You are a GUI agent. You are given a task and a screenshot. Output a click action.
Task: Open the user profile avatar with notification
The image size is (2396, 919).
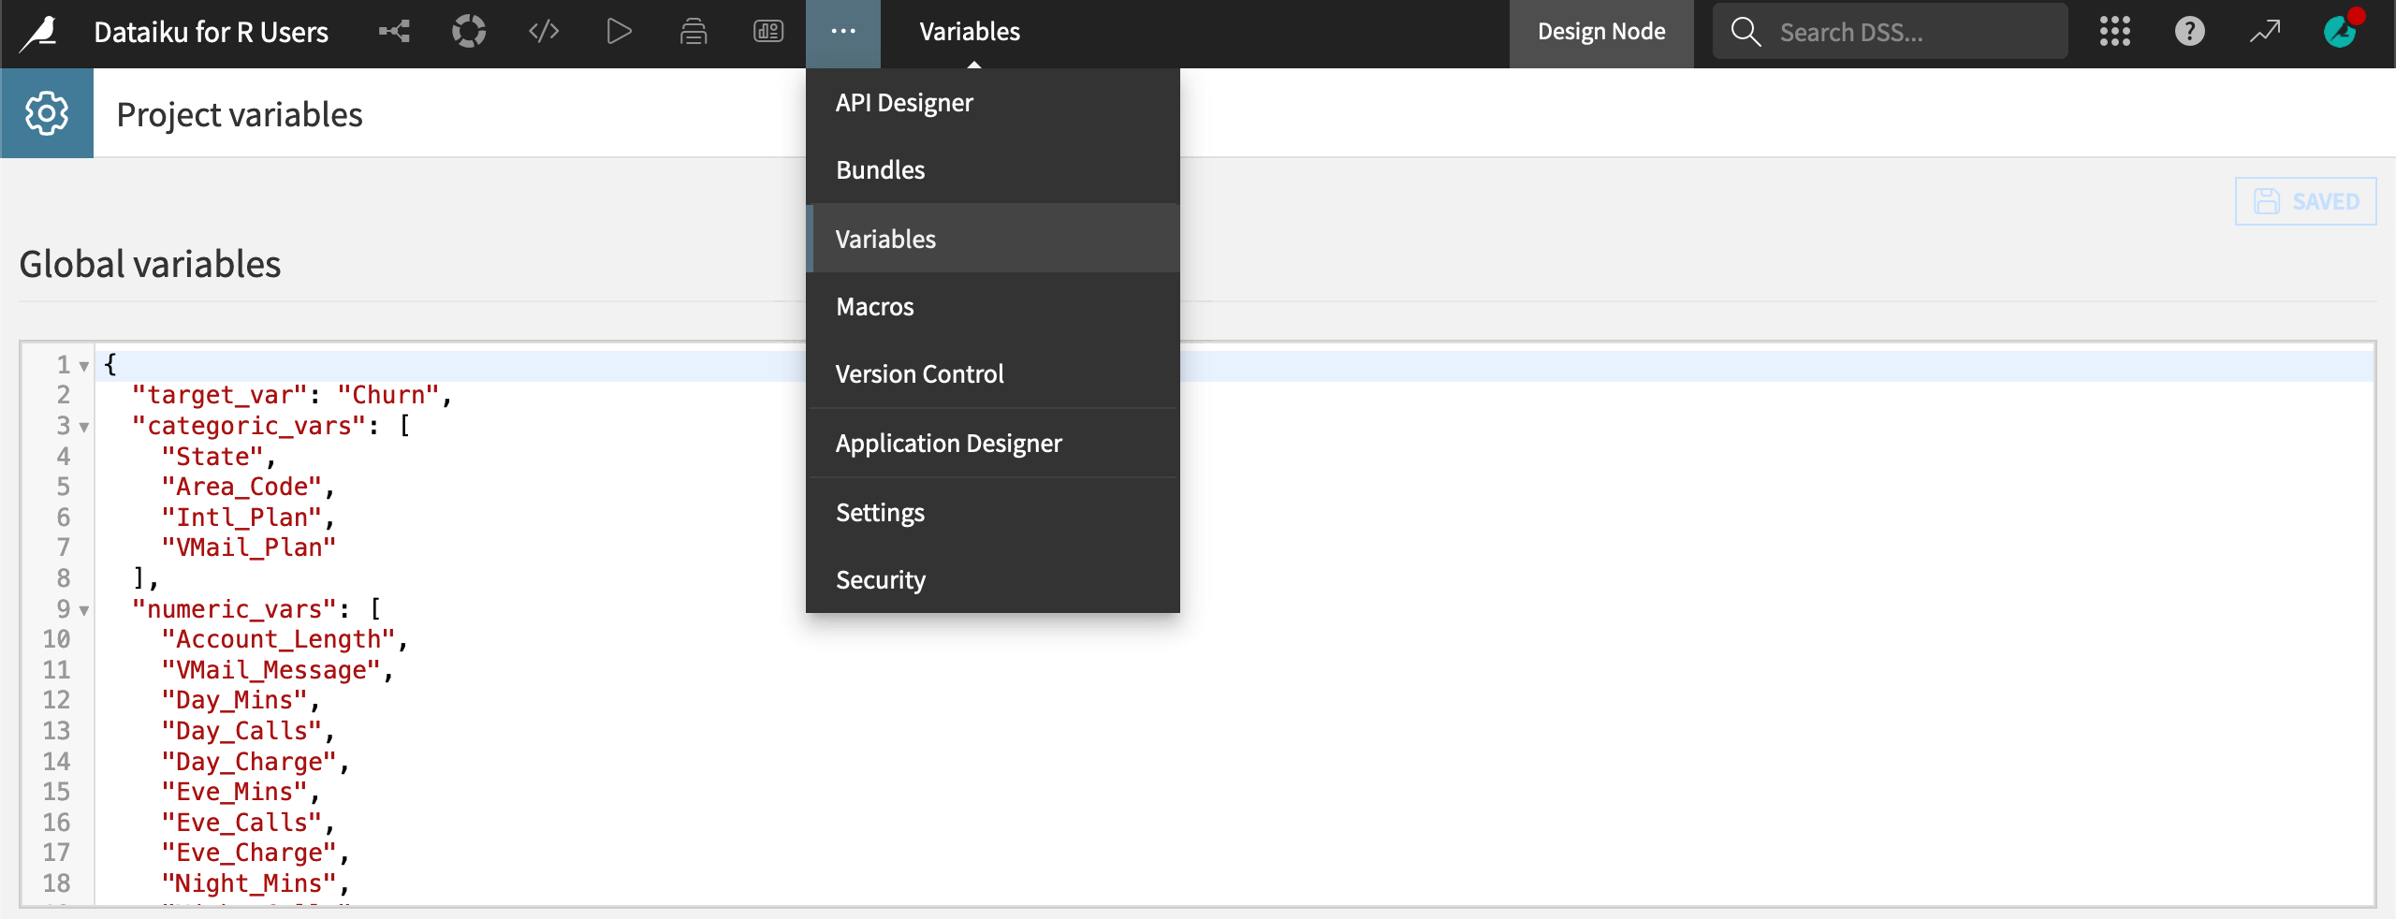(x=2341, y=31)
